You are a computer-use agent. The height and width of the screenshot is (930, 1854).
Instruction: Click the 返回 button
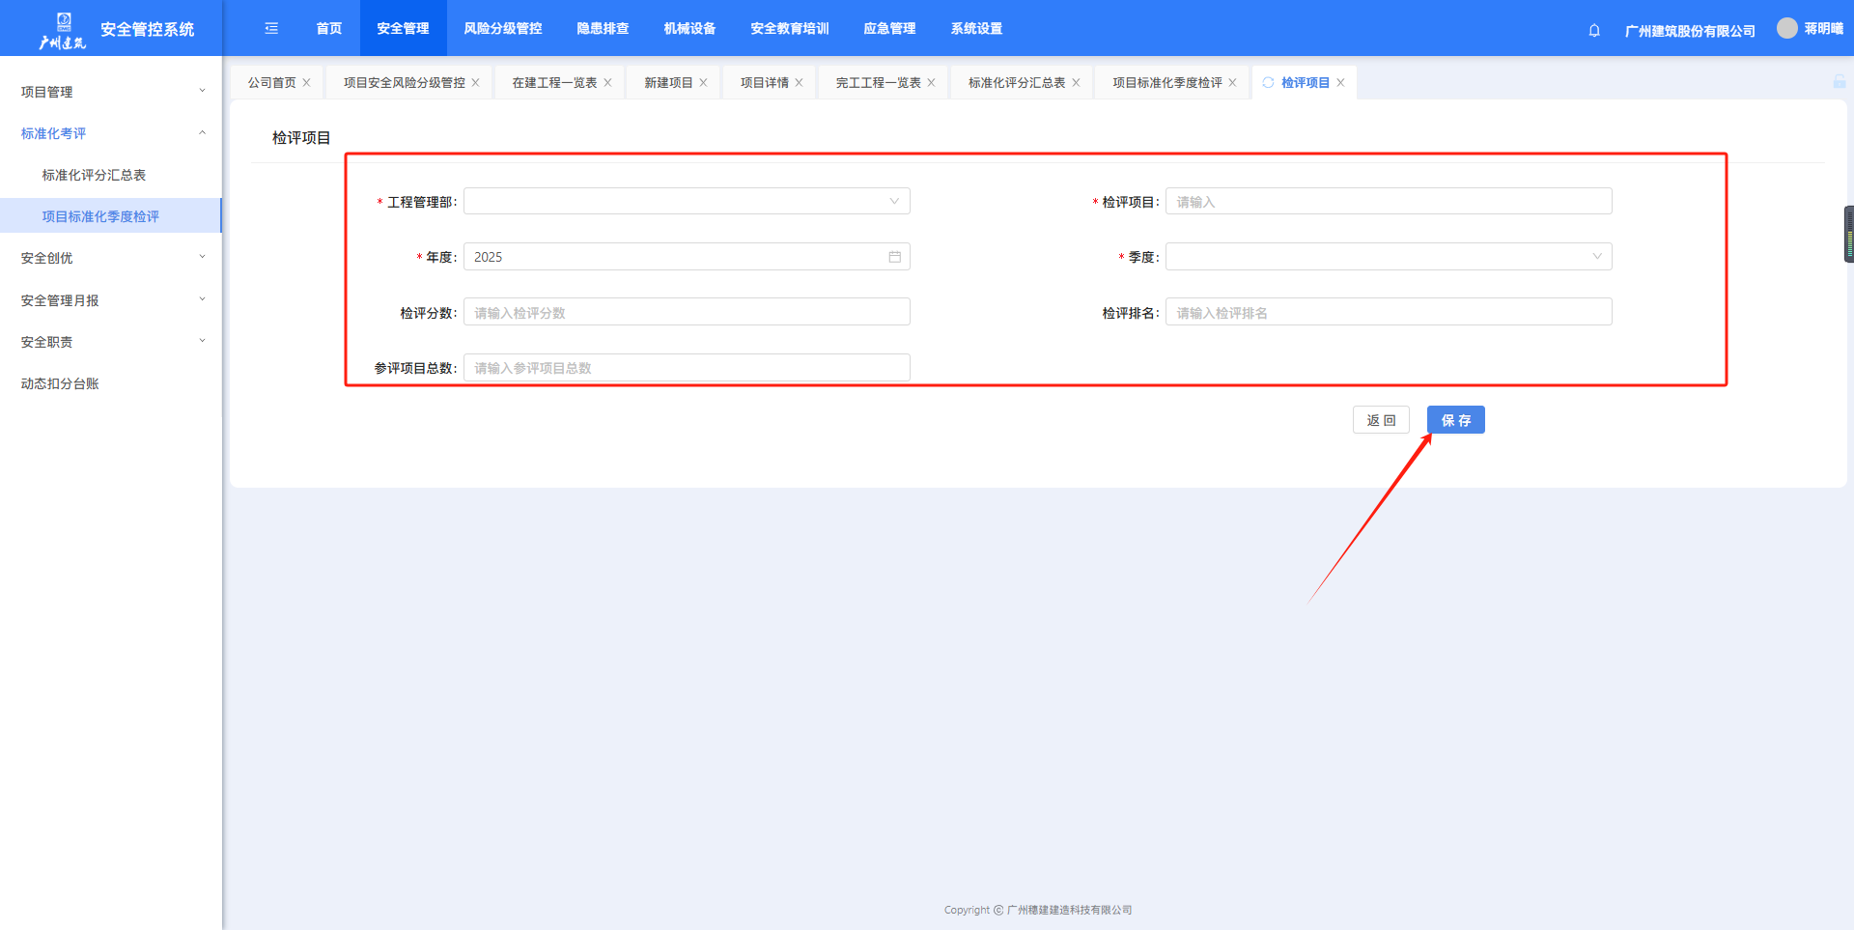[x=1381, y=420]
